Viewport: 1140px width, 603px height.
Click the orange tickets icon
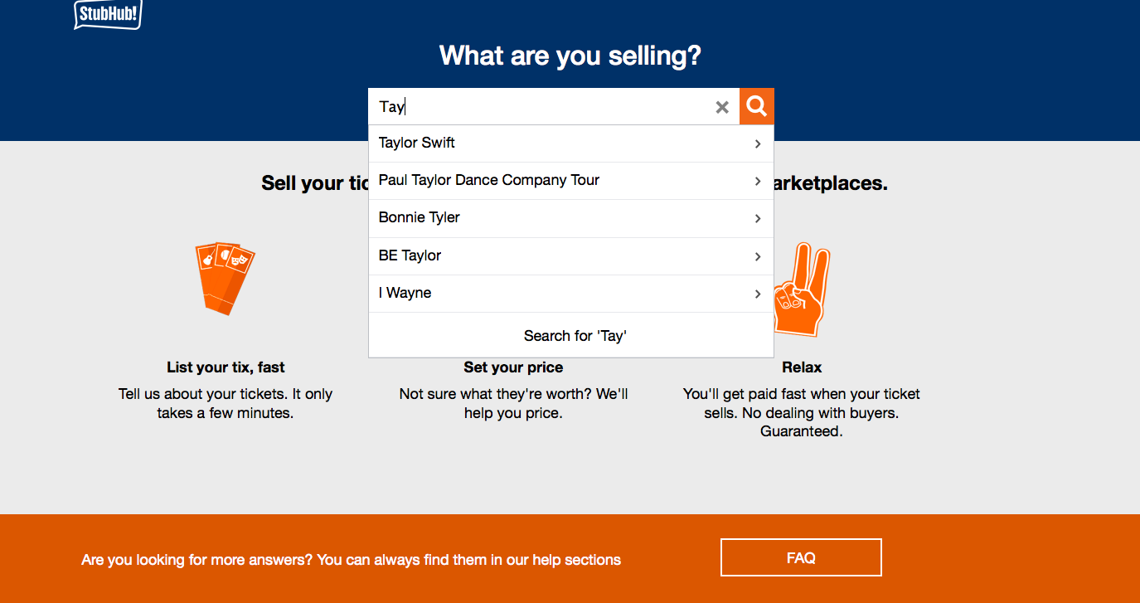[x=224, y=278]
